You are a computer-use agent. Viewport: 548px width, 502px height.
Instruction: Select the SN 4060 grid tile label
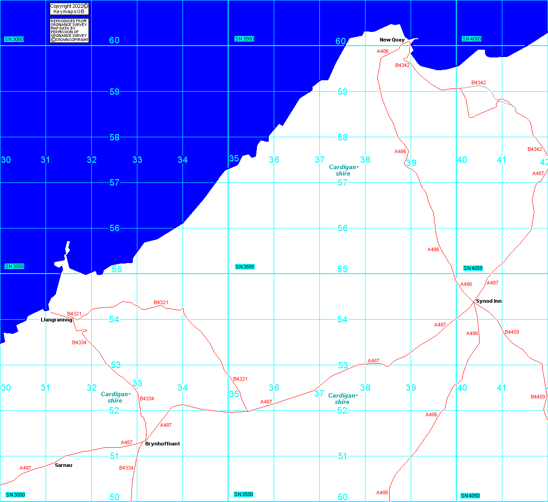tap(471, 39)
